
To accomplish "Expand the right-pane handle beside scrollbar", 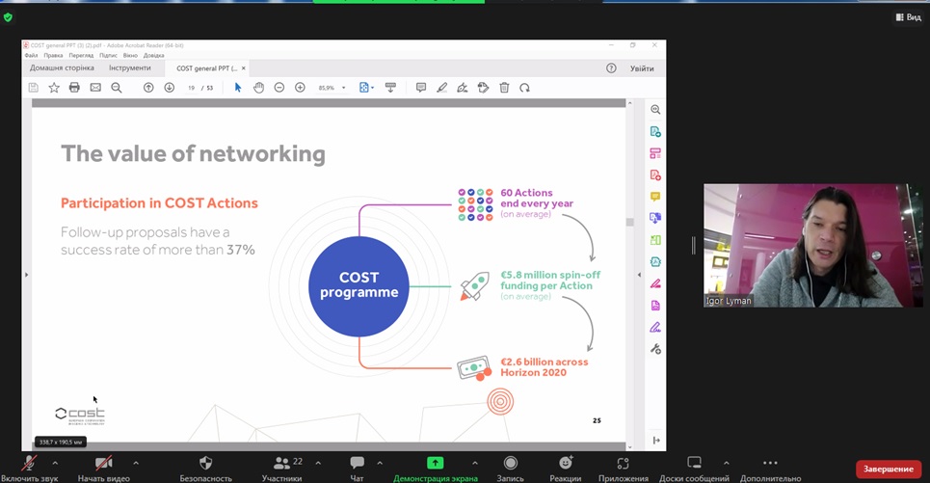I will coord(639,275).
